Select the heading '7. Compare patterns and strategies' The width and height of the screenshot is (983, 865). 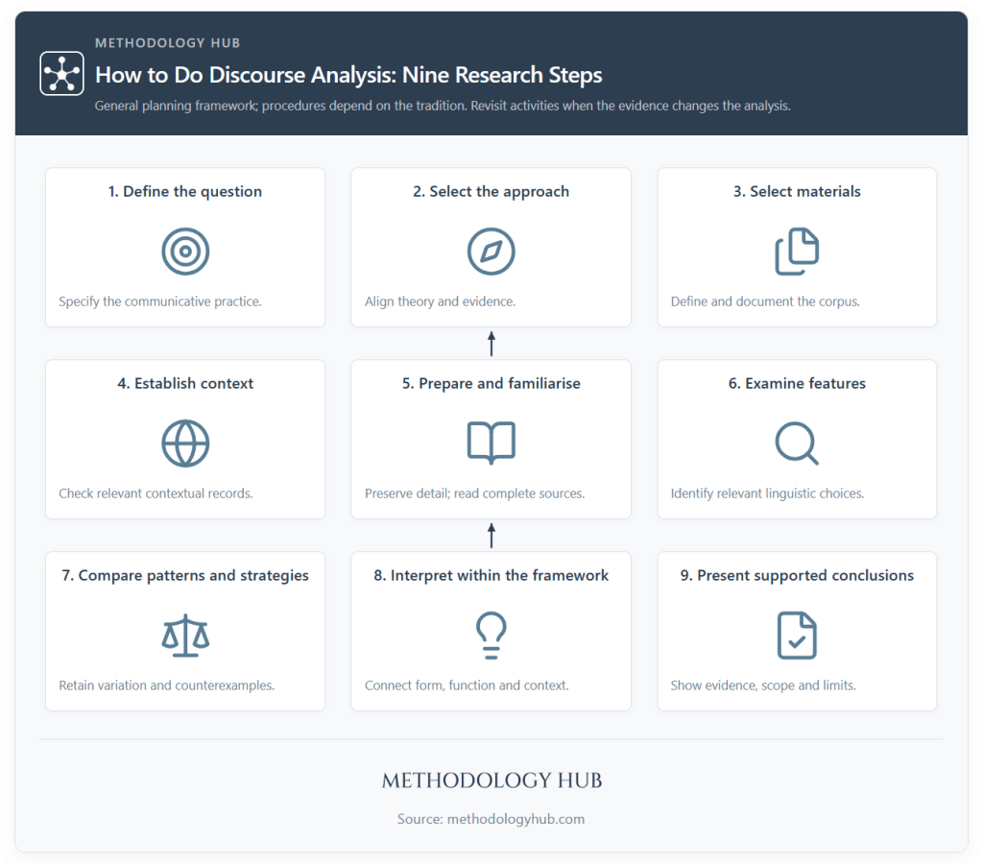tap(185, 575)
